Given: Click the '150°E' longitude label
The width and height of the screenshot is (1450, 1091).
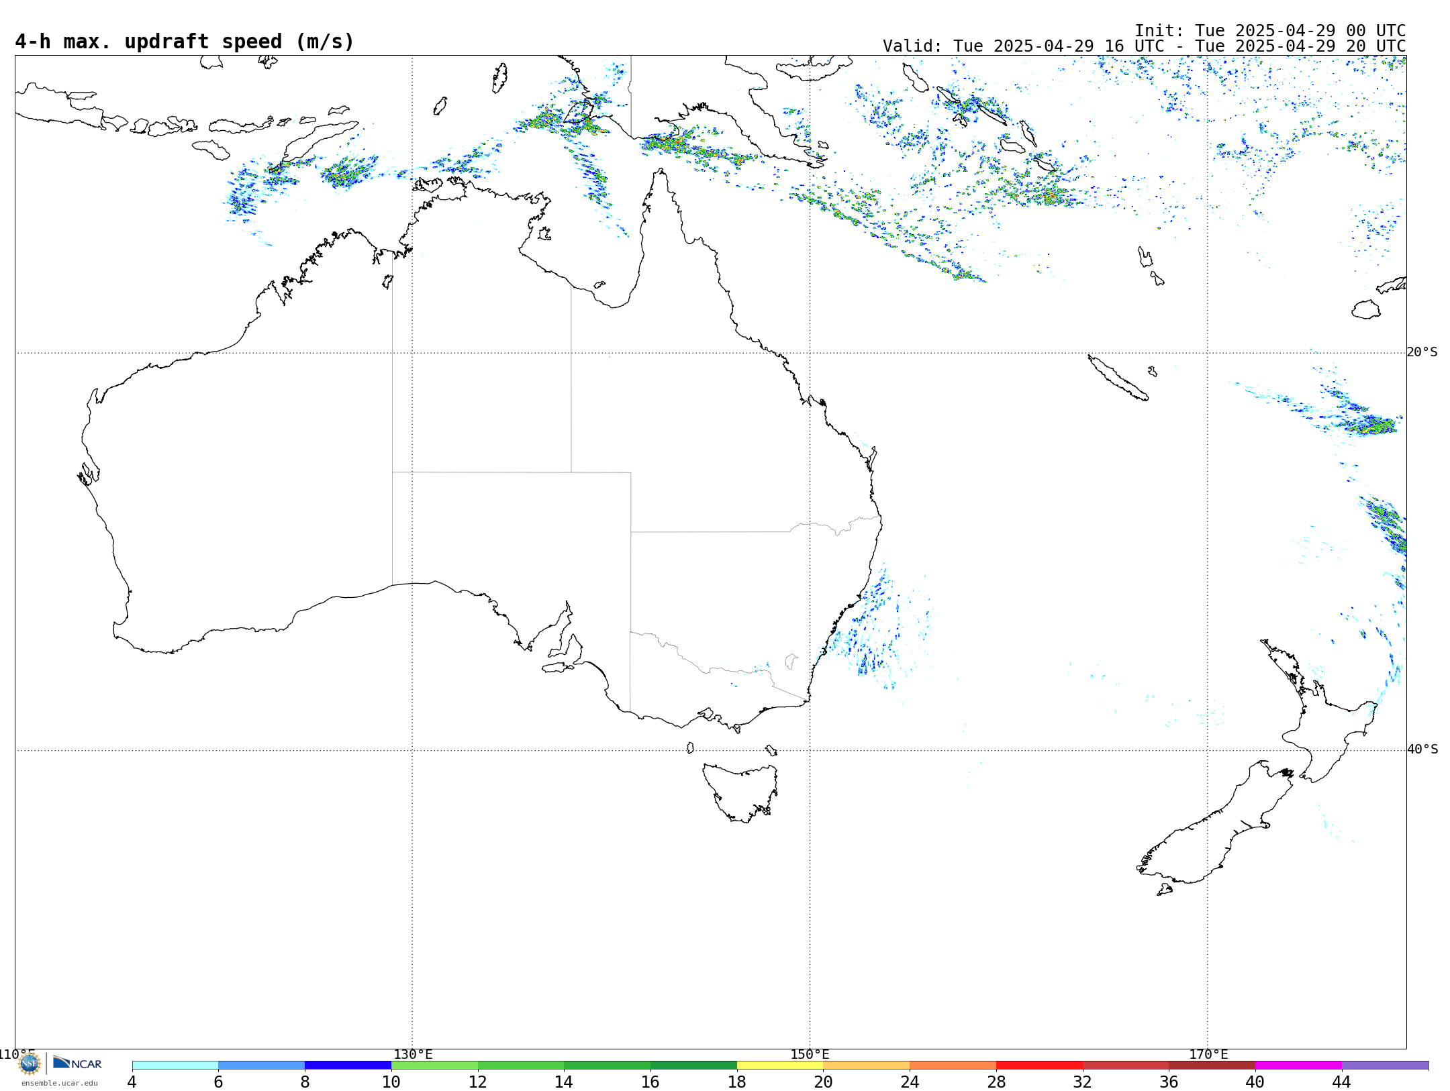Looking at the screenshot, I should point(810,1055).
